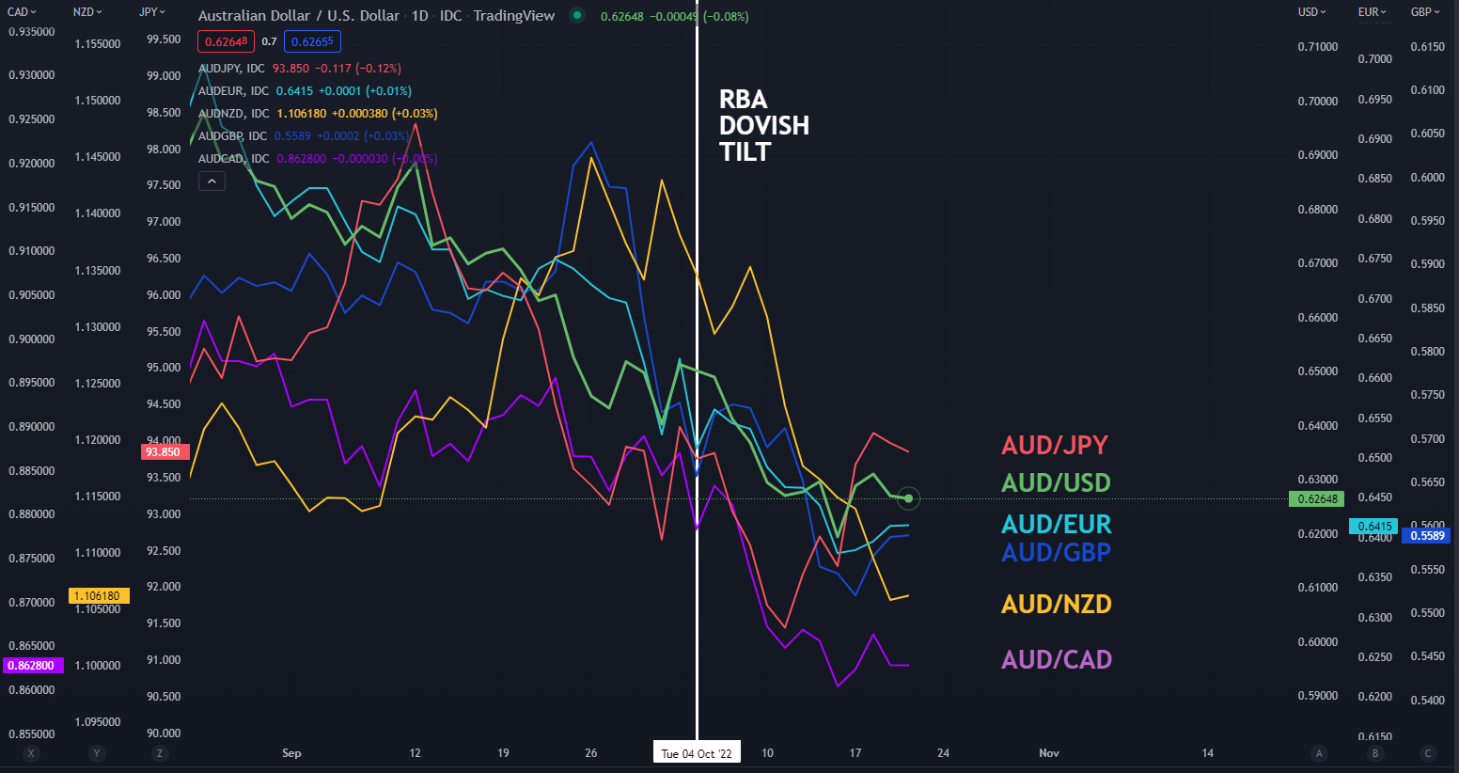Click the Z scale mode circle icon

161,753
